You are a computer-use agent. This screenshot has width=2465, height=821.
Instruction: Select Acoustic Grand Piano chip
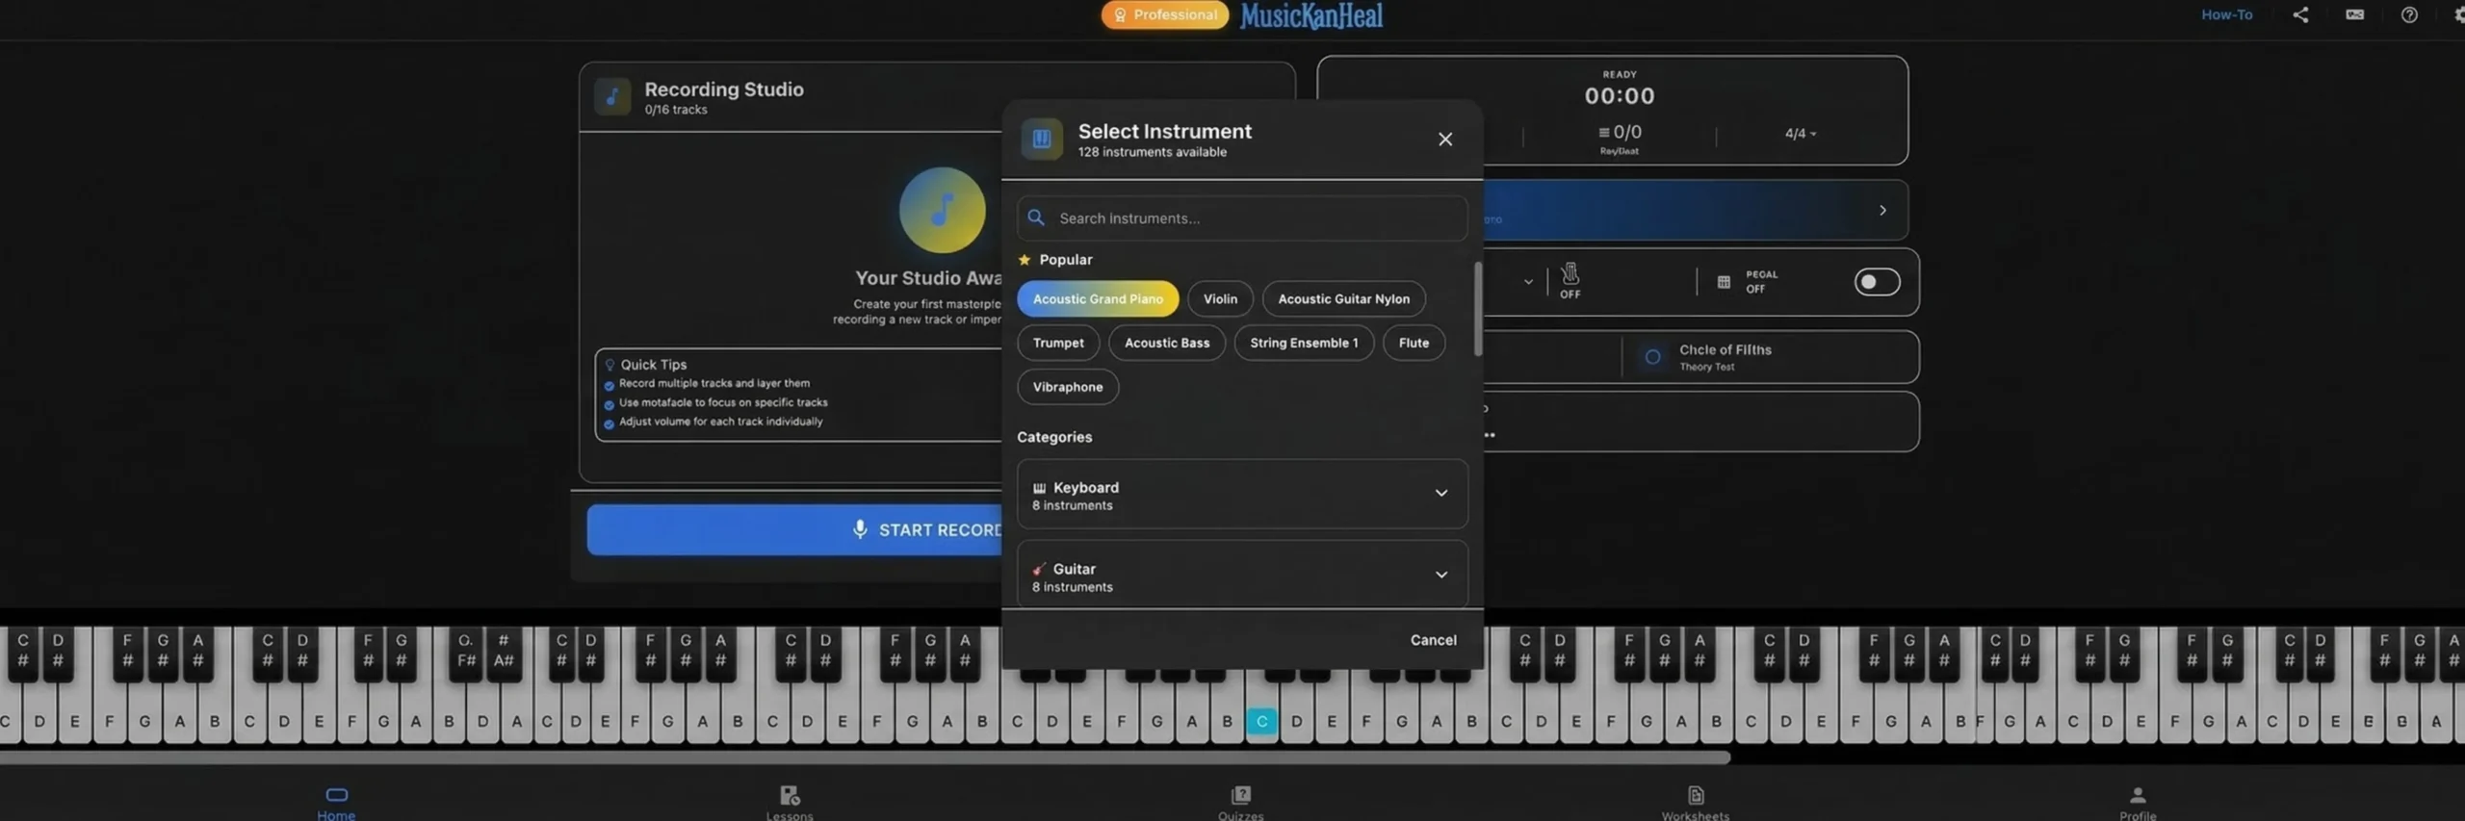tap(1098, 299)
